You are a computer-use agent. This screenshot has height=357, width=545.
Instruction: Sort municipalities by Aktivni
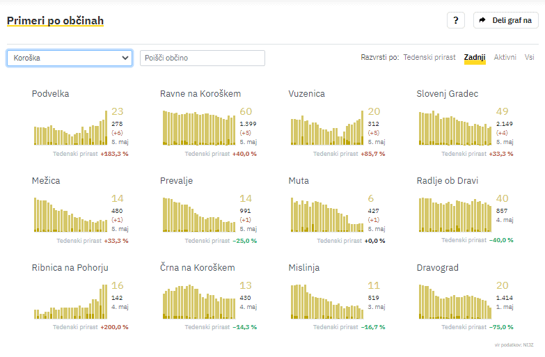pos(505,57)
